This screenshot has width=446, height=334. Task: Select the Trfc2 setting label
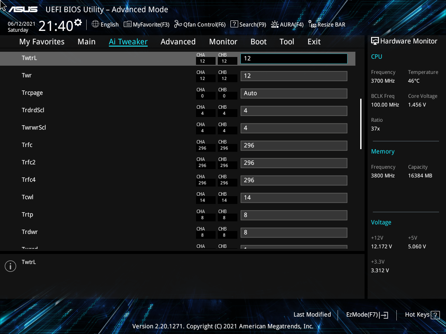28,162
